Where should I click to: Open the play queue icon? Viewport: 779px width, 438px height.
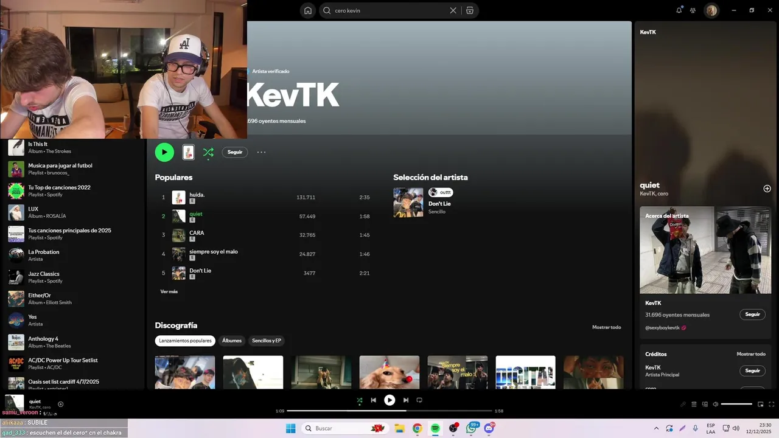(694, 404)
